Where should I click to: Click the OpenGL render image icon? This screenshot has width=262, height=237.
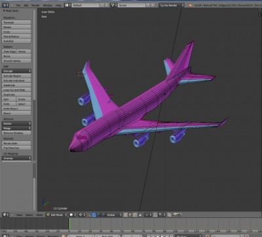tap(175, 215)
